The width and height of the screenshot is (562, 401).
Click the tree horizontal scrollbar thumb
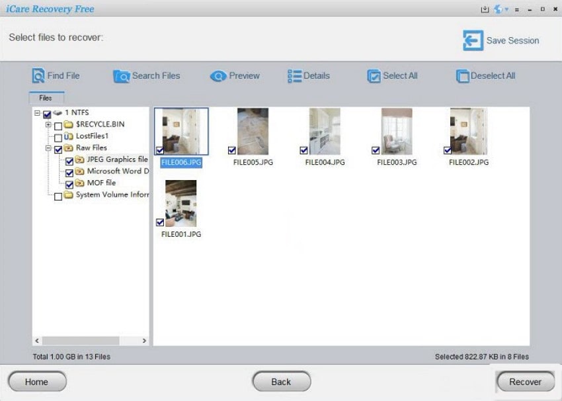click(x=81, y=340)
